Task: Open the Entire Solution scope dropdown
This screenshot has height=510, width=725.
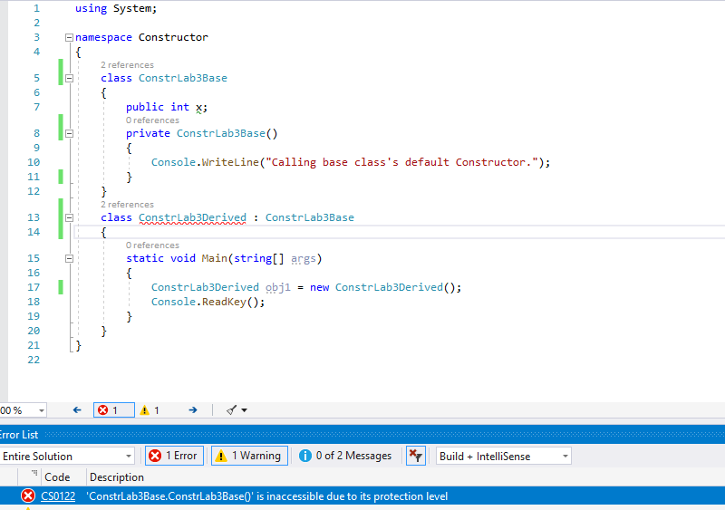Action: click(x=67, y=457)
